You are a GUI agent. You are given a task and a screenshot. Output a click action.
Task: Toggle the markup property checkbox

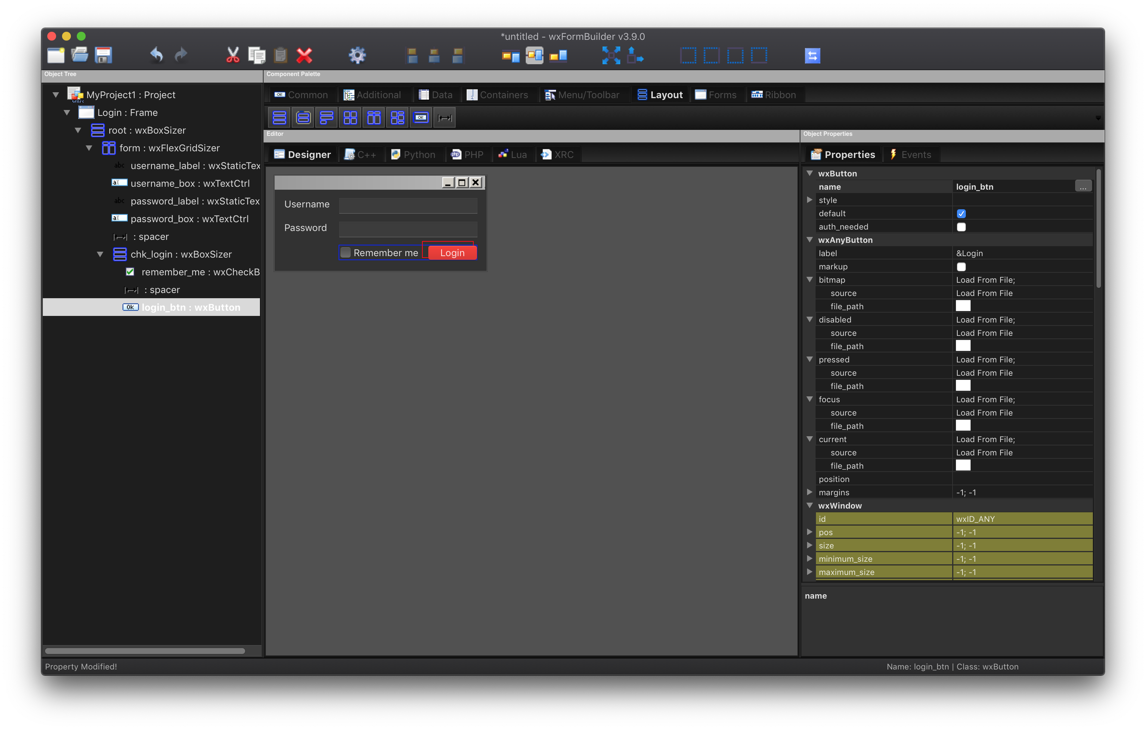click(961, 267)
